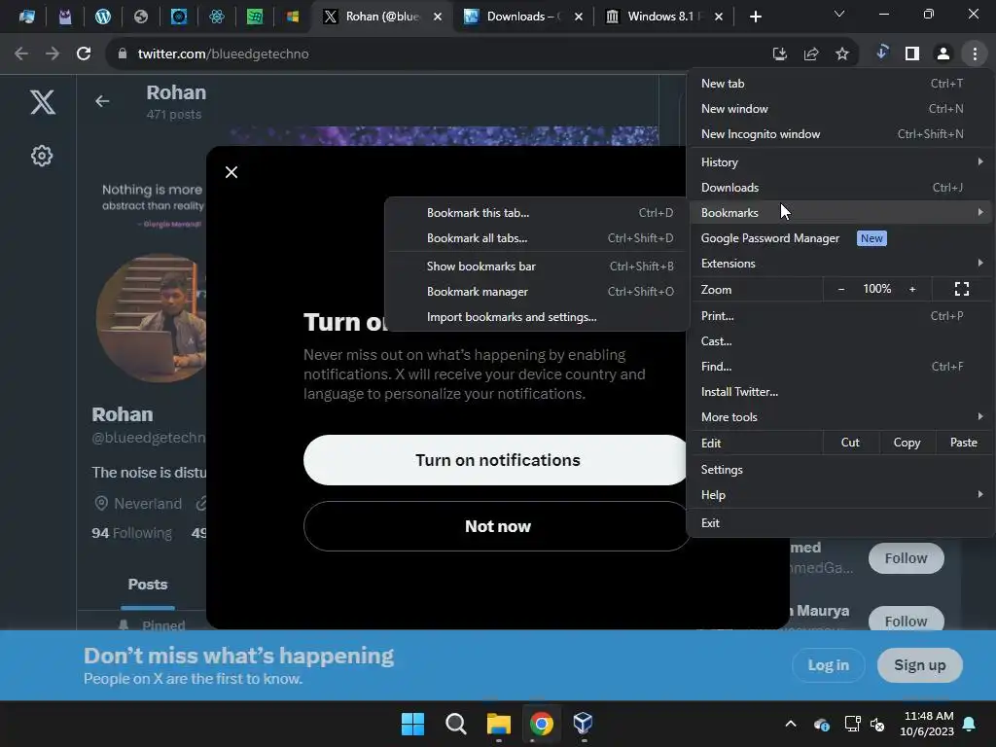Open Bookmark manager
This screenshot has width=996, height=747.
click(537, 292)
